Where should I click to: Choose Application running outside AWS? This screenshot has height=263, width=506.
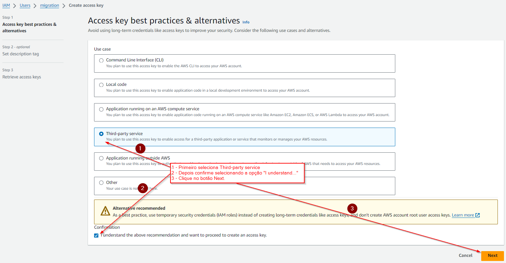pyautogui.click(x=101, y=158)
